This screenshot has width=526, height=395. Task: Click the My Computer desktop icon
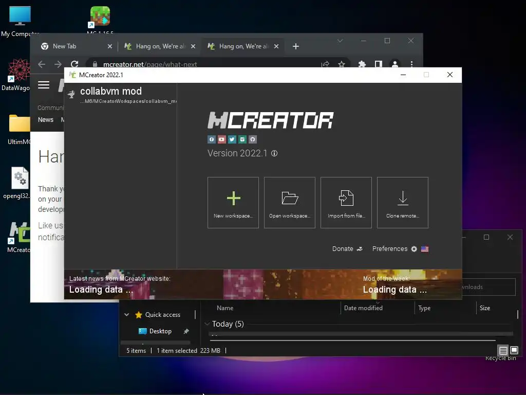coord(20,21)
